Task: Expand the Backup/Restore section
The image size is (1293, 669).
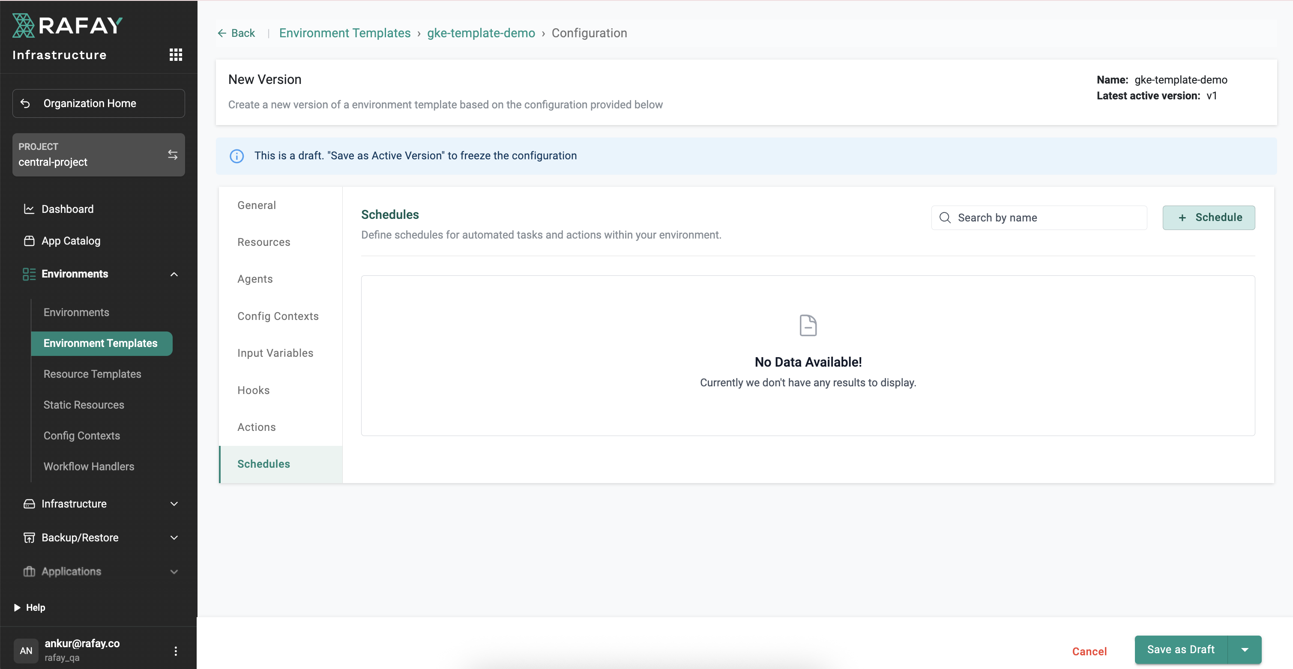Action: [174, 537]
